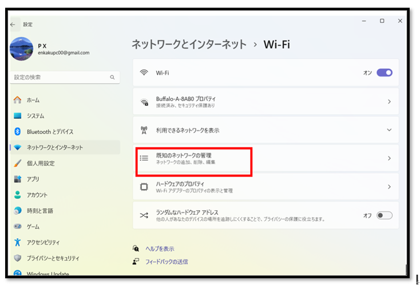Image resolution: width=420 pixels, height=285 pixels.
Task: Click the shuffle icon for ランダムなハードウェア アドレス
Action: click(144, 215)
